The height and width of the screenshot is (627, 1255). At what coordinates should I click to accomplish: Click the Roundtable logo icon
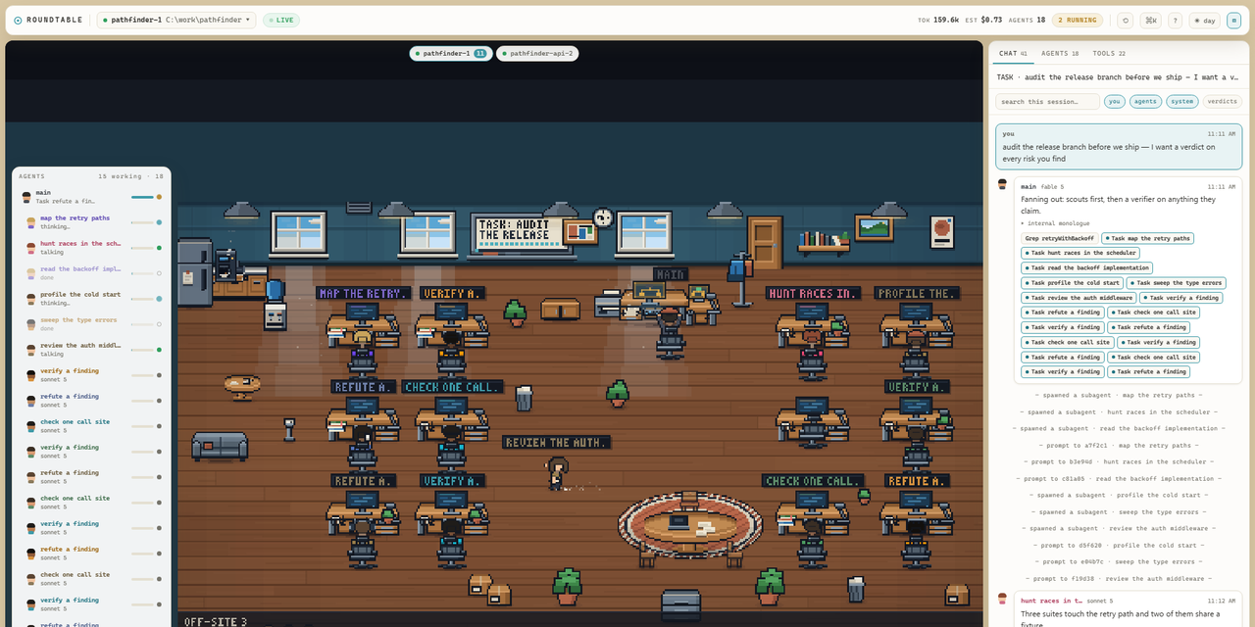(x=18, y=20)
